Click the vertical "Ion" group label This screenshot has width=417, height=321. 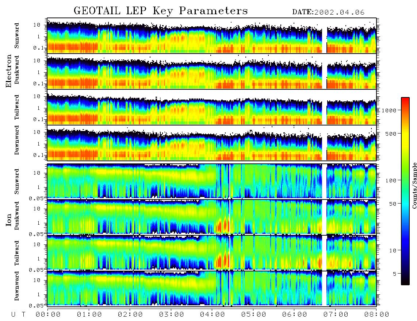[9, 220]
